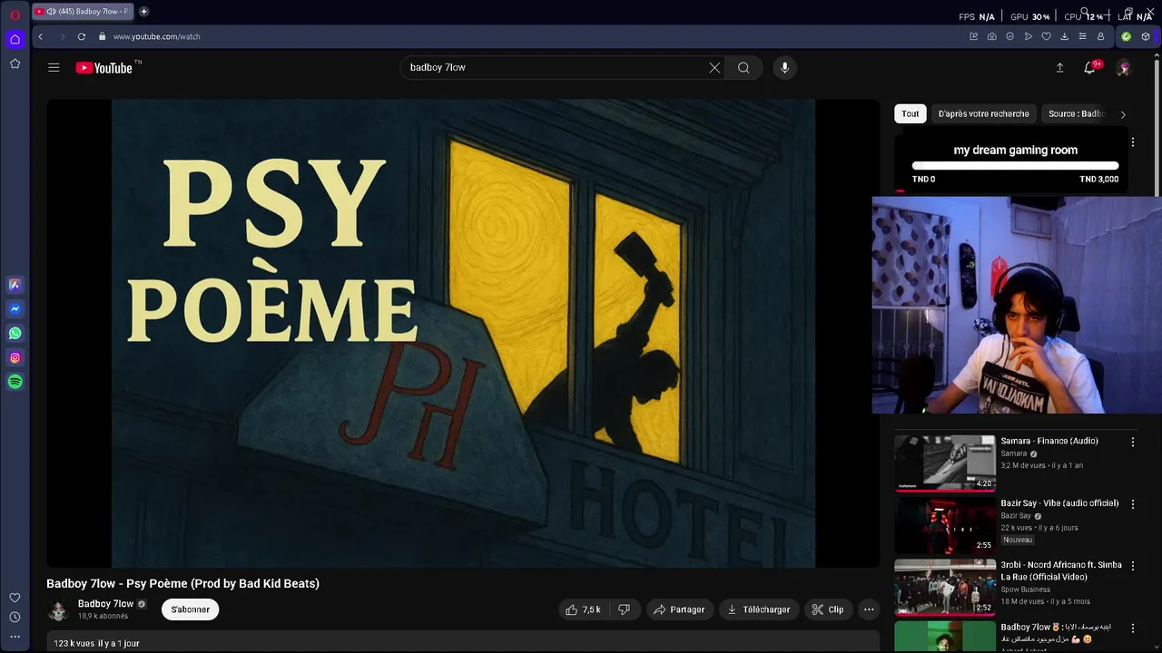
Task: Like the video (7,5 k)
Action: click(583, 609)
